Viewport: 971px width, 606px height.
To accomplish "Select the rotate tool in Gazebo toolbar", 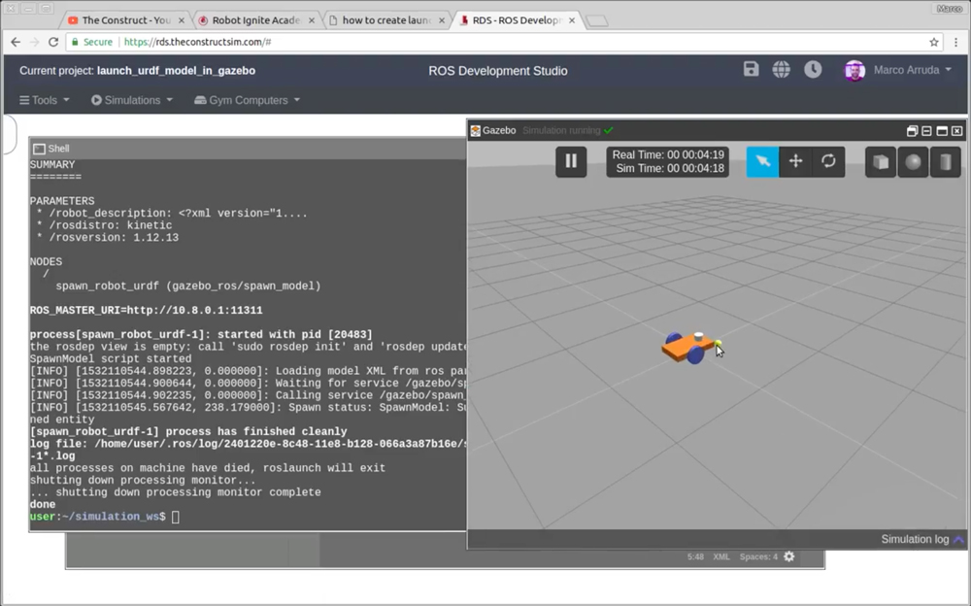I will click(830, 161).
